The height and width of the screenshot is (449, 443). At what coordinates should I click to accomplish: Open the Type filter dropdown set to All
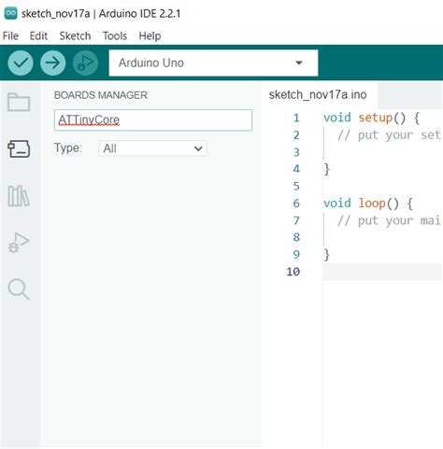pos(152,148)
